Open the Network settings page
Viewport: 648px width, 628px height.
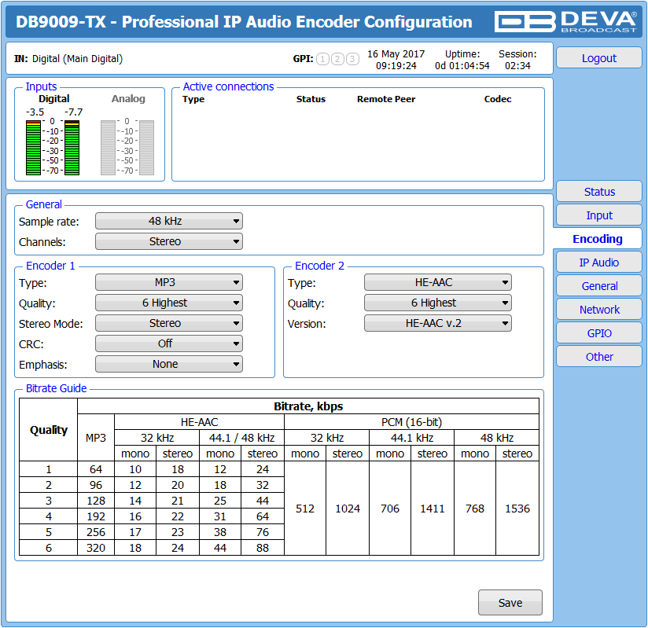599,310
